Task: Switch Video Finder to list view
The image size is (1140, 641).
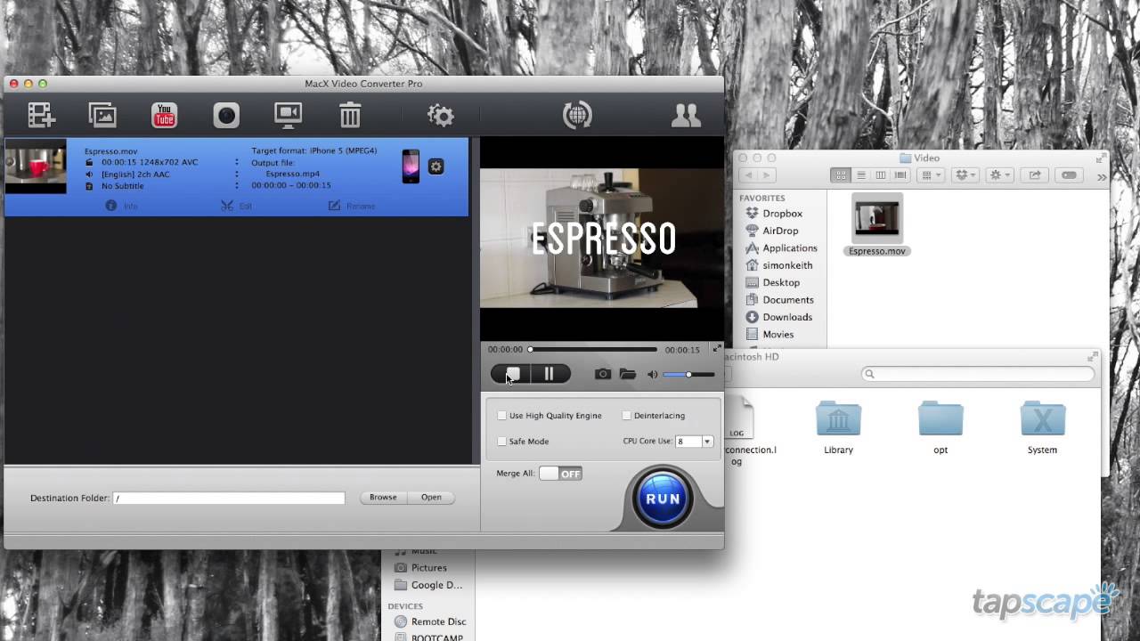Action: pyautogui.click(x=860, y=175)
